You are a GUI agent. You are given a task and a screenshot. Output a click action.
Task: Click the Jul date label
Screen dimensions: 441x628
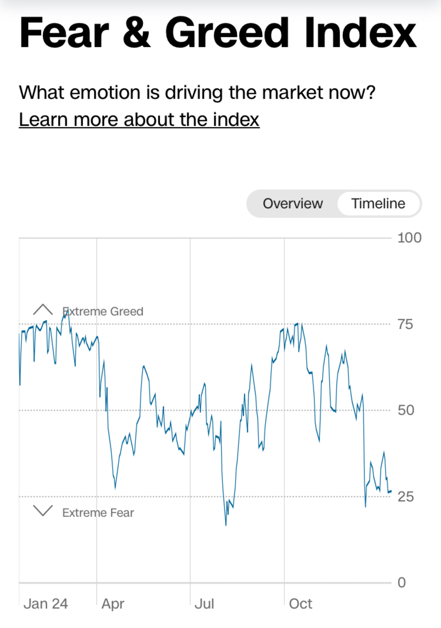click(204, 604)
